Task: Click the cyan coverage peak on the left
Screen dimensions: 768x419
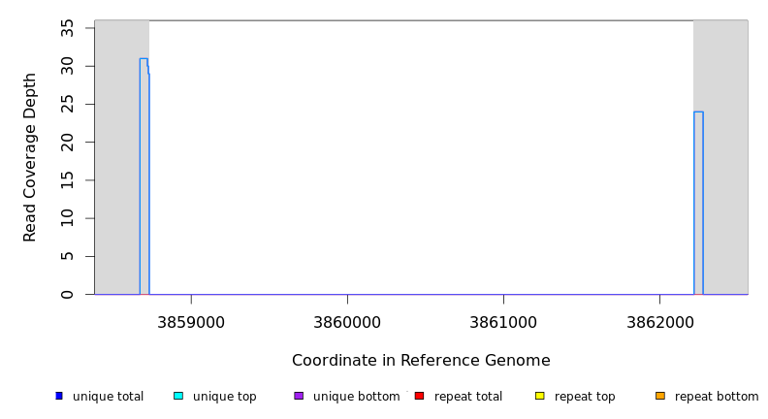Action: click(x=144, y=175)
